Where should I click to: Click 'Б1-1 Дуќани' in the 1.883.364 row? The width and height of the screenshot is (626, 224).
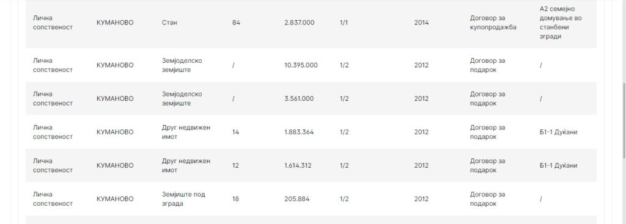(x=558, y=132)
